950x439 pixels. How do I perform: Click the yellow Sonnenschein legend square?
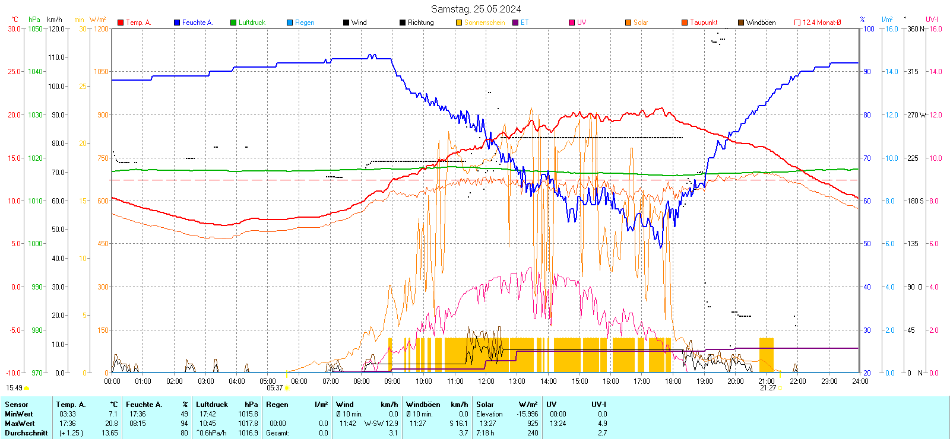coord(459,23)
